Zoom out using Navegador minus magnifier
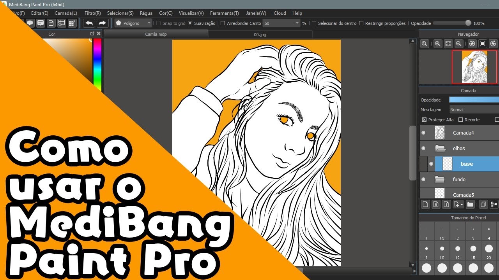The height and width of the screenshot is (280, 499). (x=459, y=44)
